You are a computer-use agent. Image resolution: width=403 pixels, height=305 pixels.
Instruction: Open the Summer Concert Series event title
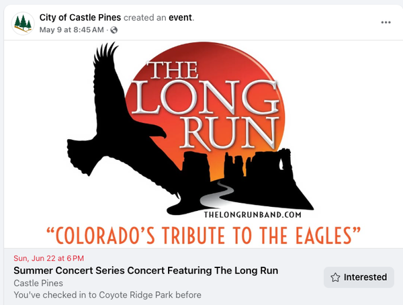[x=146, y=271]
